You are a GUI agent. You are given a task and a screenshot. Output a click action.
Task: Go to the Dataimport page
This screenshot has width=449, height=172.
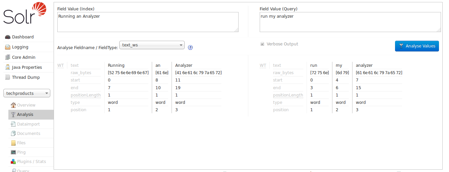pyautogui.click(x=28, y=124)
